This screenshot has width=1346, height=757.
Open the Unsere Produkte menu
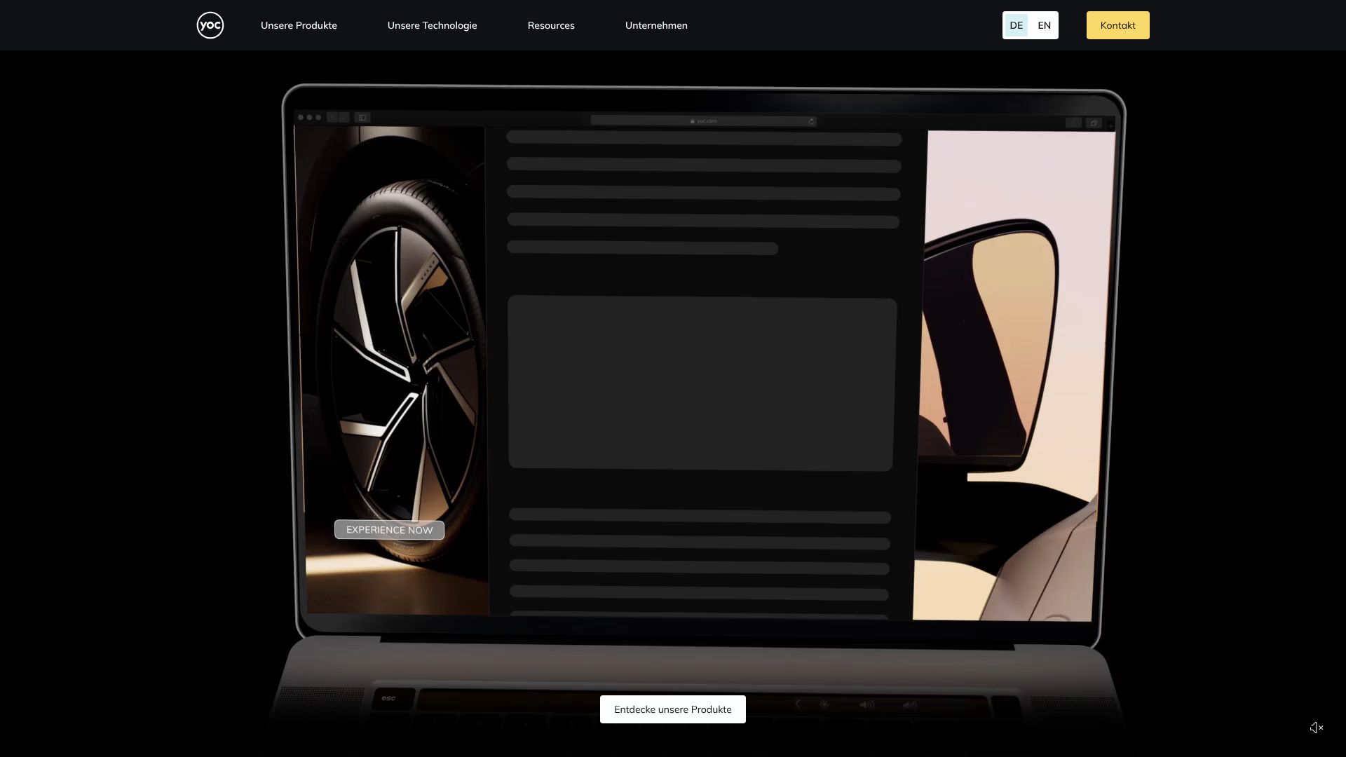[x=299, y=25]
